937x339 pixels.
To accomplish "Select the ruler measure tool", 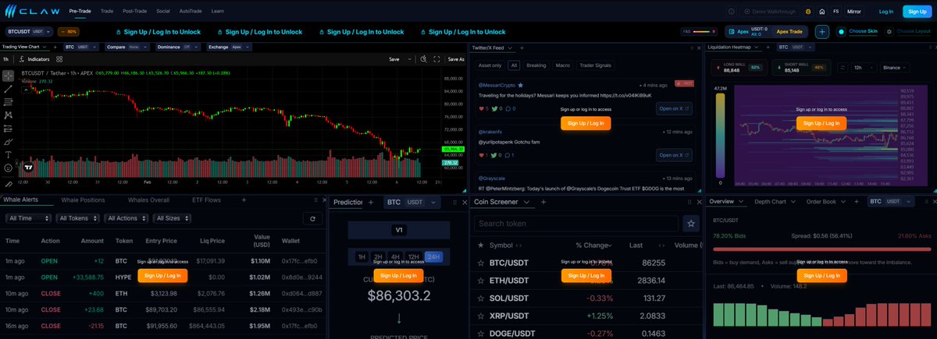I will coord(8,184).
